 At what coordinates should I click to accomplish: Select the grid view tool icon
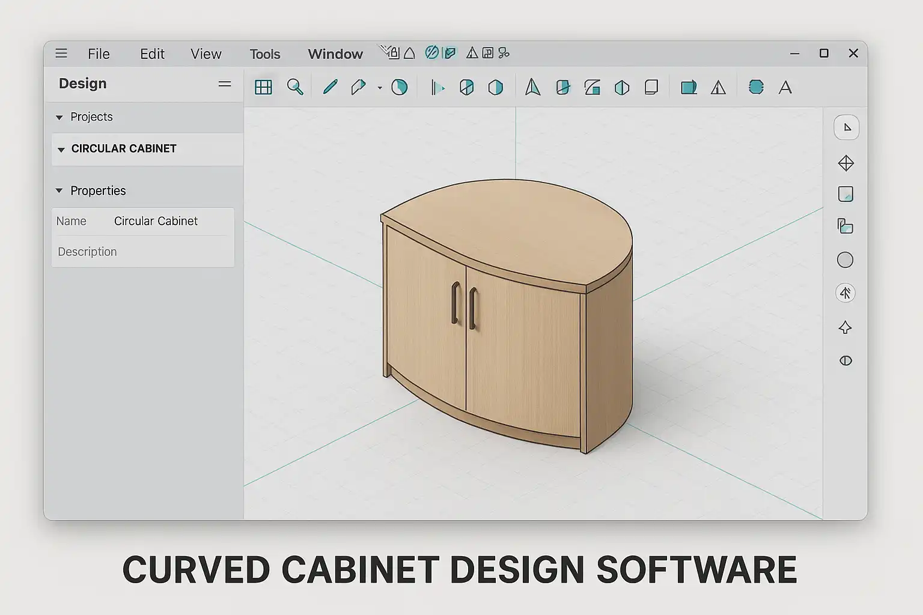263,88
